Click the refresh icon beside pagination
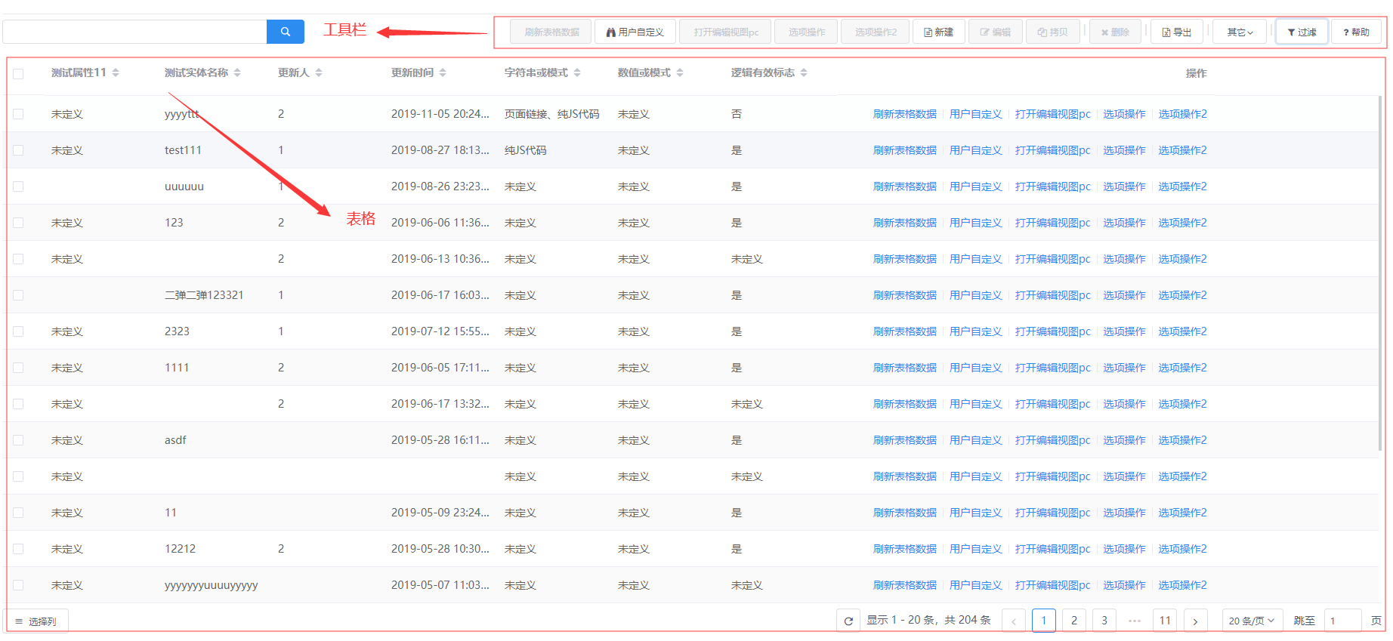The image size is (1393, 641). click(x=848, y=621)
